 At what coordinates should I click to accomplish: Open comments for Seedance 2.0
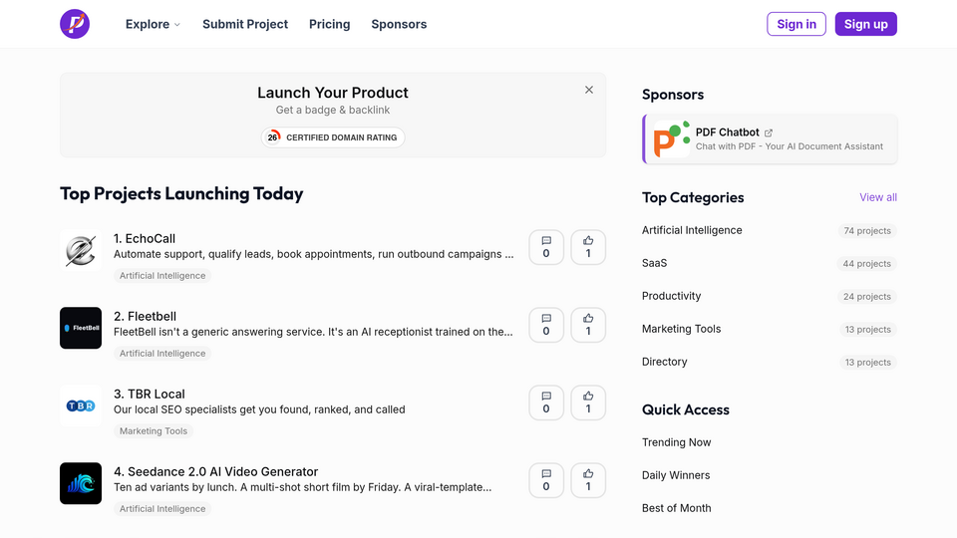tap(546, 480)
